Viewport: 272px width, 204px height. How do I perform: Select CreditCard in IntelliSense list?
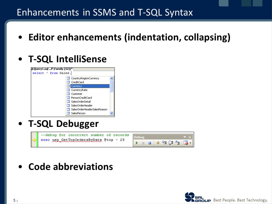78,82
